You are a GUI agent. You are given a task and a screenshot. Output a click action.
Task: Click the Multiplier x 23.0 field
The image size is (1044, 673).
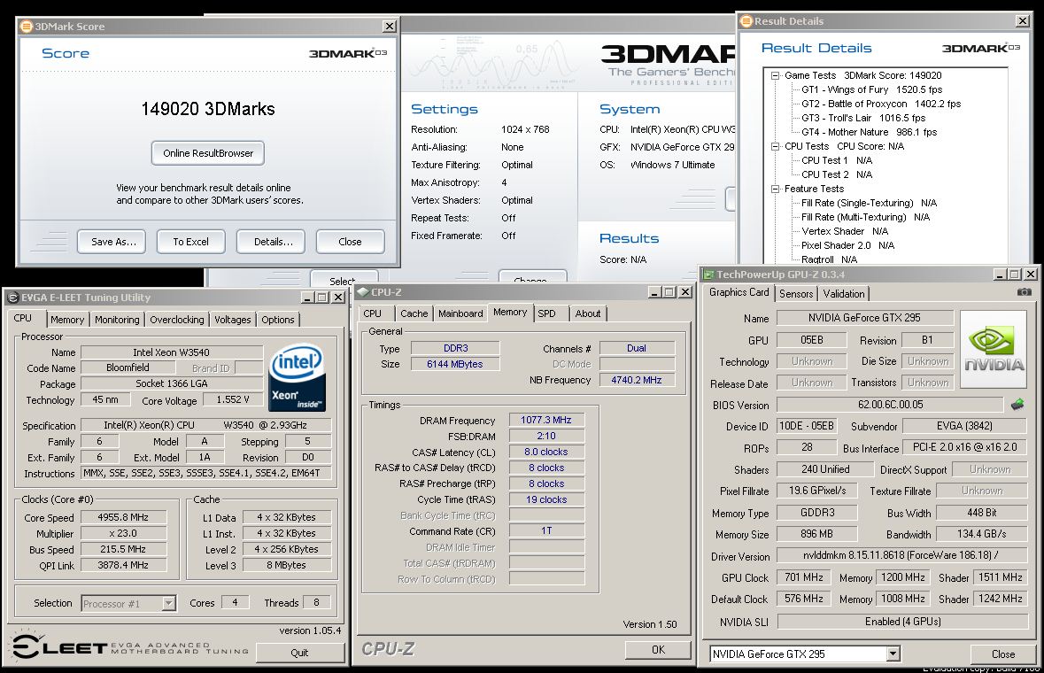point(123,533)
